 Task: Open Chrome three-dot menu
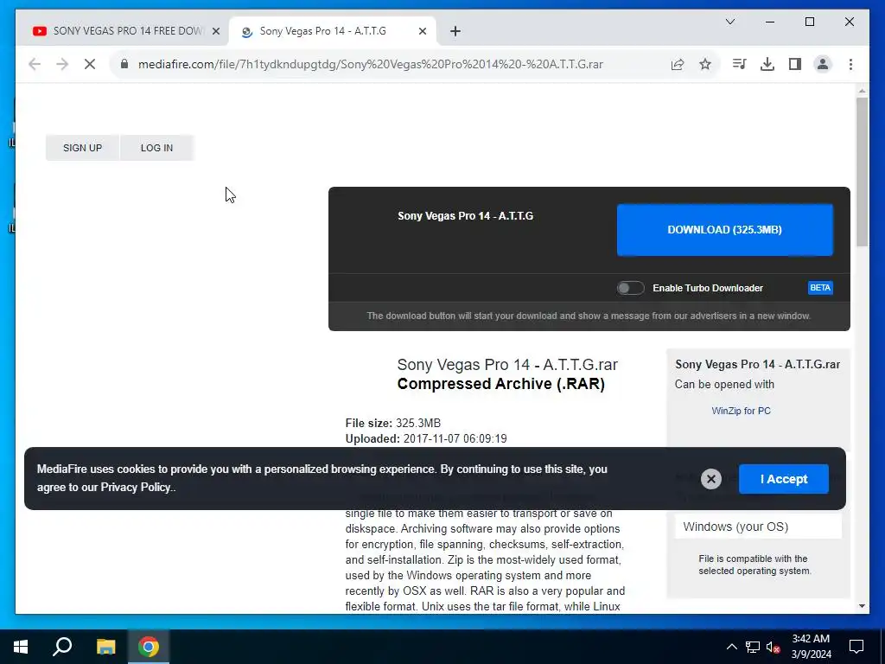click(x=850, y=64)
